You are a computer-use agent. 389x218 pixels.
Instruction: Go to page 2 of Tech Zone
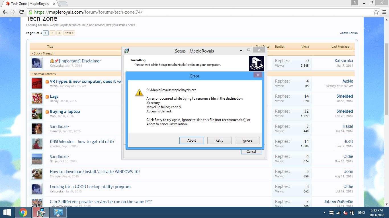[x=52, y=33]
